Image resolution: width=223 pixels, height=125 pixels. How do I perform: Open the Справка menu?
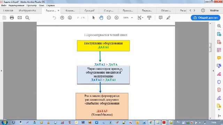point(51,6)
